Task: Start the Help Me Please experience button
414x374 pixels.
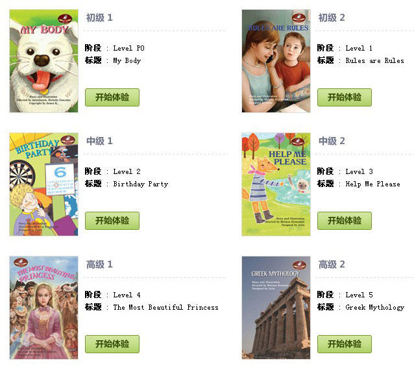Action: [345, 221]
